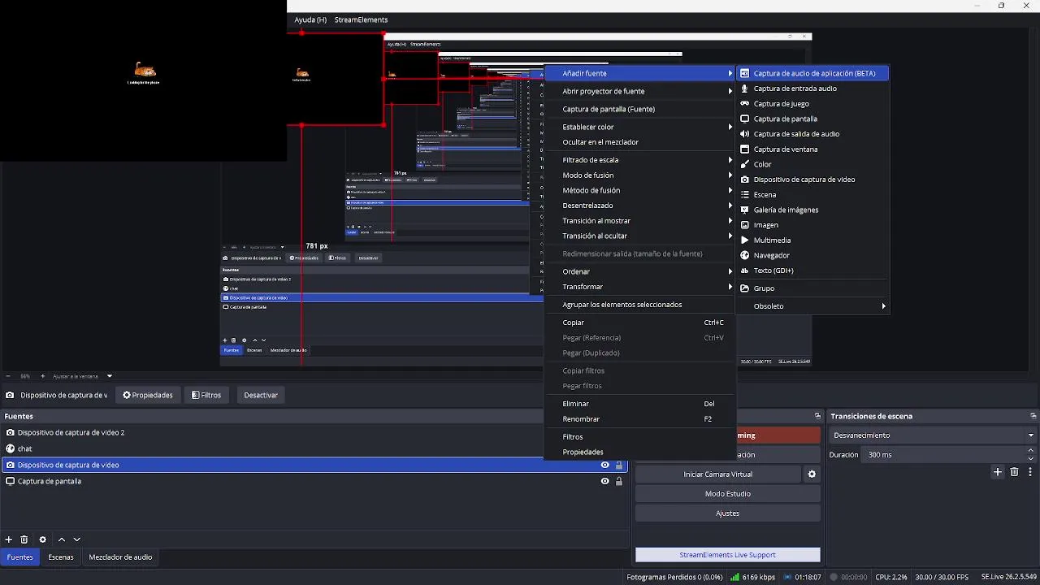Select monitor icon of Captura de pantalla submenu entry
Viewport: 1040px width, 585px height.
[744, 119]
